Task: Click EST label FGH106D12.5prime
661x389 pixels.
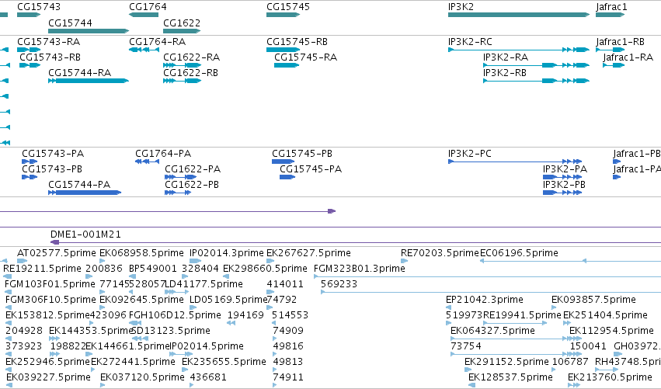Action: coord(175,315)
